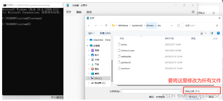223x101 pixels.
Task: Click the Notepad icon in the Open dialog title
Action: 88,18
